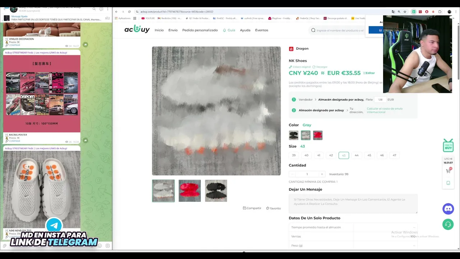Click Editar next to the price

coord(369,73)
